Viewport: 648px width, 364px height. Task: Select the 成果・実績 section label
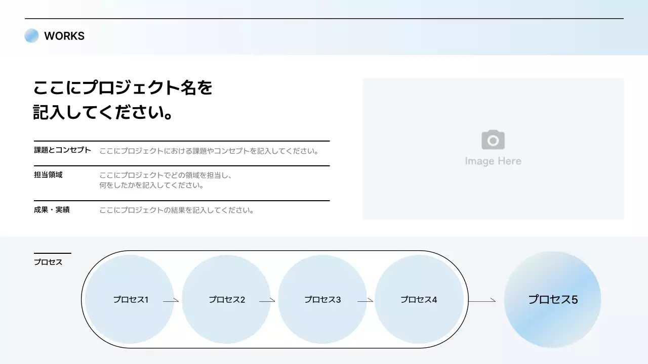pos(50,209)
